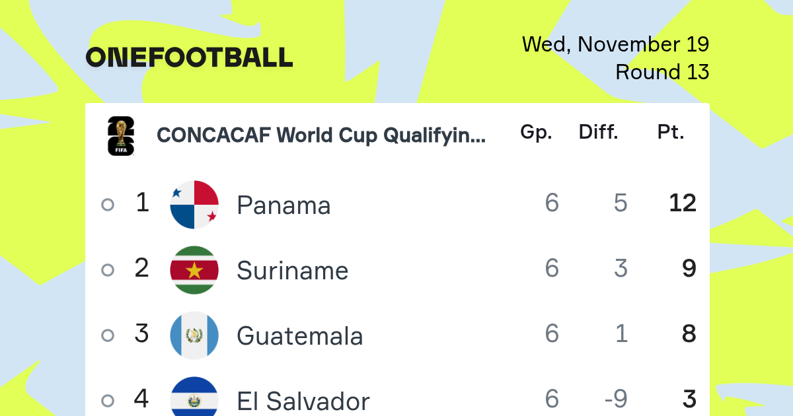The width and height of the screenshot is (793, 416).
Task: Click the El Salvador flag icon
Action: pyautogui.click(x=194, y=397)
